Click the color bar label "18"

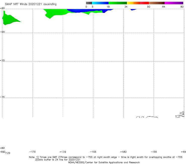pos(108,7)
